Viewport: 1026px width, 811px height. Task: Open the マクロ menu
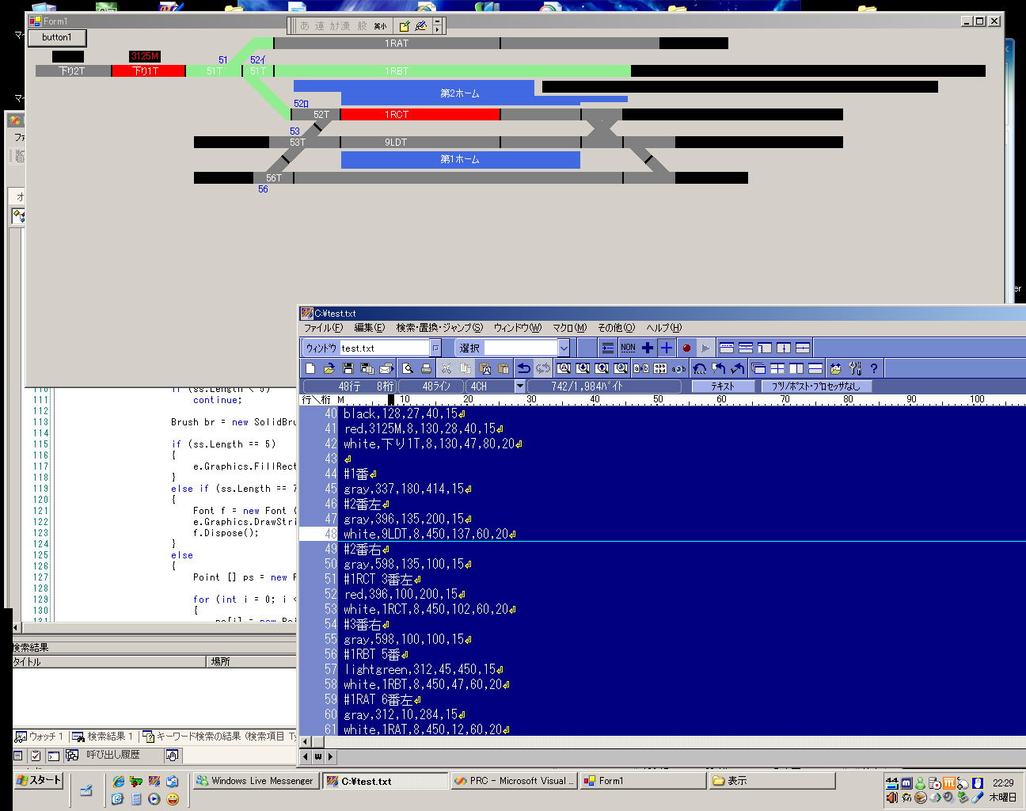(569, 328)
